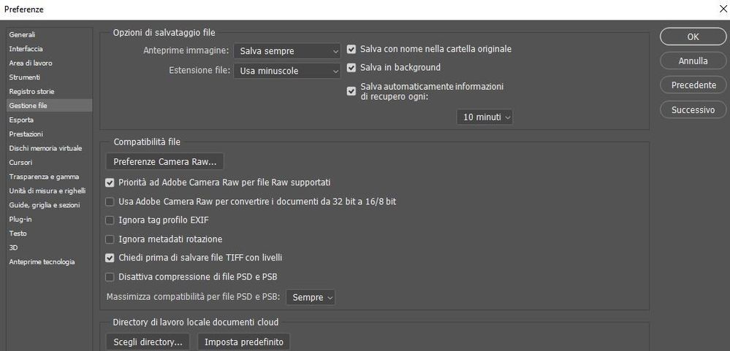Toggle Salva automaticamente informazioni di recupero checkbox
The height and width of the screenshot is (351, 730).
pos(351,91)
